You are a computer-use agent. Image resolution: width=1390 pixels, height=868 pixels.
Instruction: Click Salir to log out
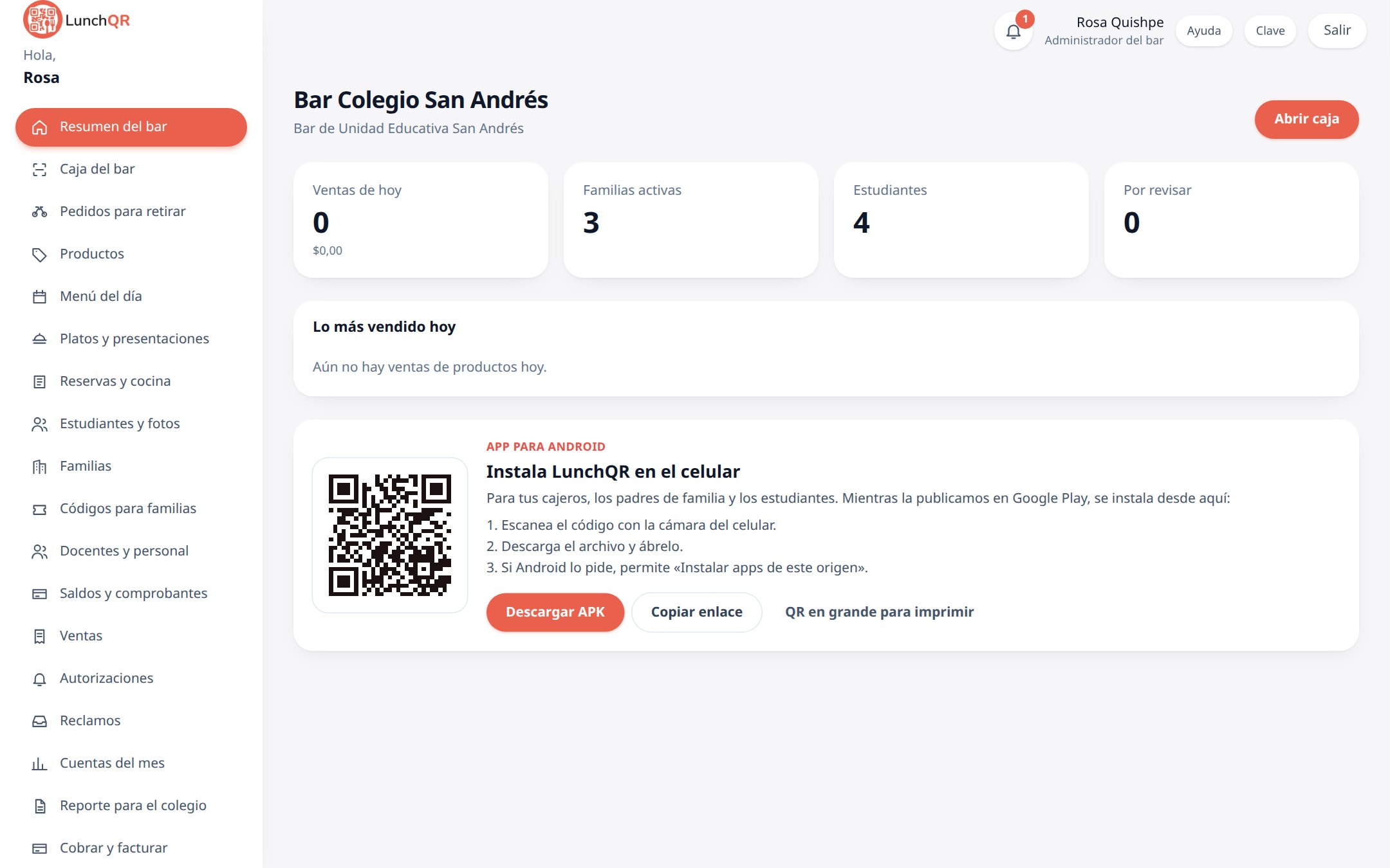click(x=1337, y=30)
